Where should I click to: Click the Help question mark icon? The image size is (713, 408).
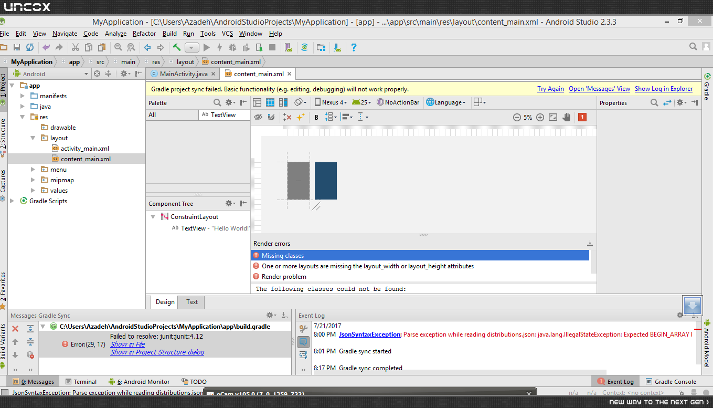pos(354,47)
